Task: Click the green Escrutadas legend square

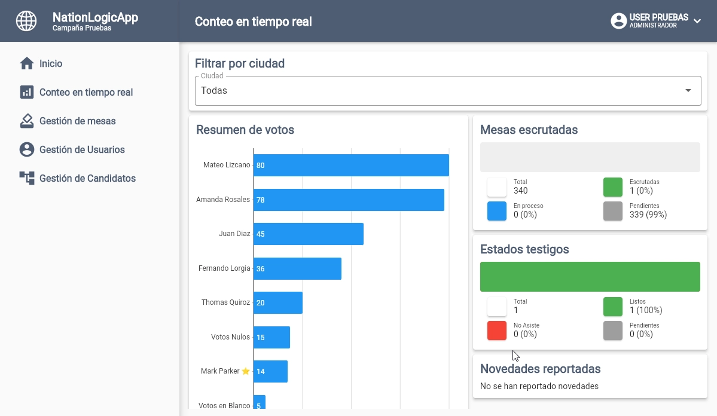Action: pyautogui.click(x=613, y=186)
